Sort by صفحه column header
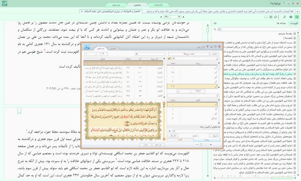 (x=128, y=59)
